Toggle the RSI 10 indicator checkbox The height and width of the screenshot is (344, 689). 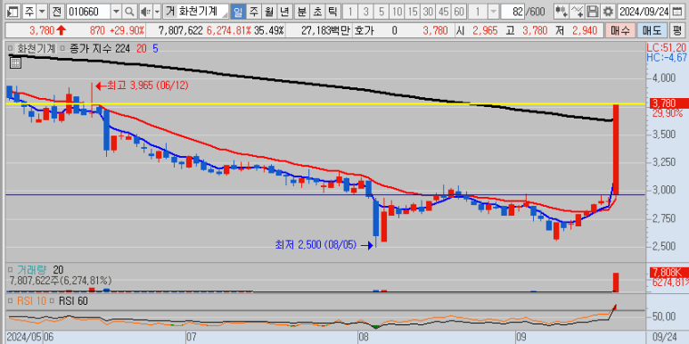(10, 301)
